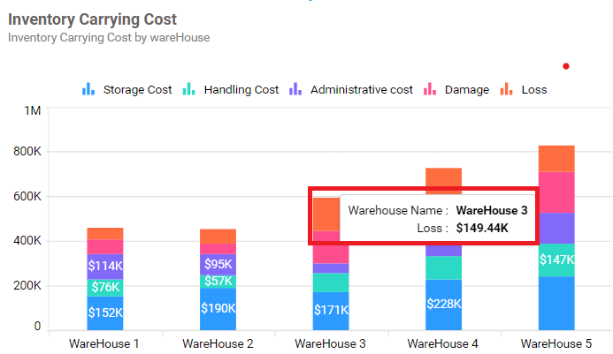The image size is (613, 354).
Task: Click WareHouse 3 pink Damage segment
Action: (x=331, y=254)
